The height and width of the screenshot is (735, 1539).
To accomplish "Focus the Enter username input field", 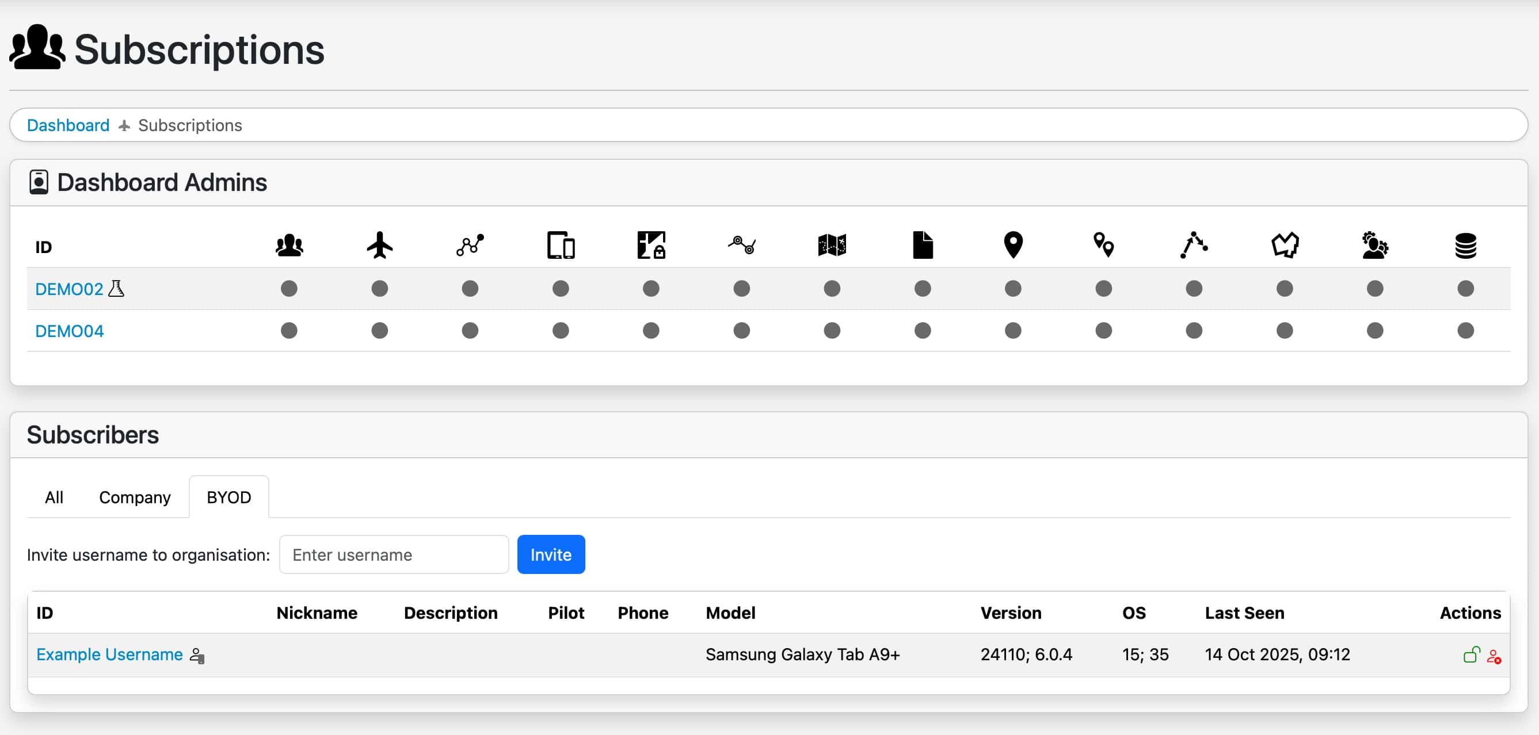I will tap(394, 554).
